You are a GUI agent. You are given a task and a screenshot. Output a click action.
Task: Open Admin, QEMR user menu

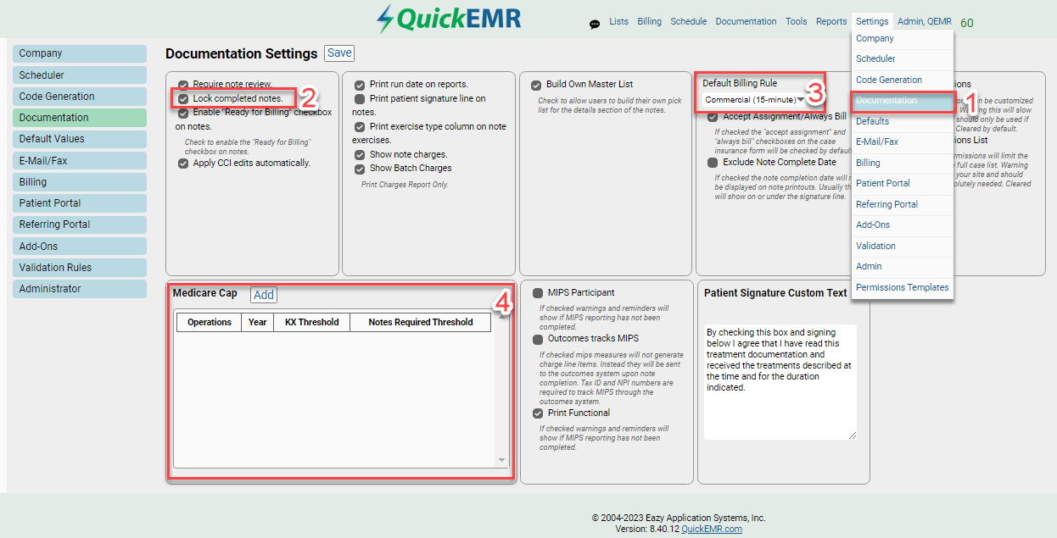click(925, 22)
